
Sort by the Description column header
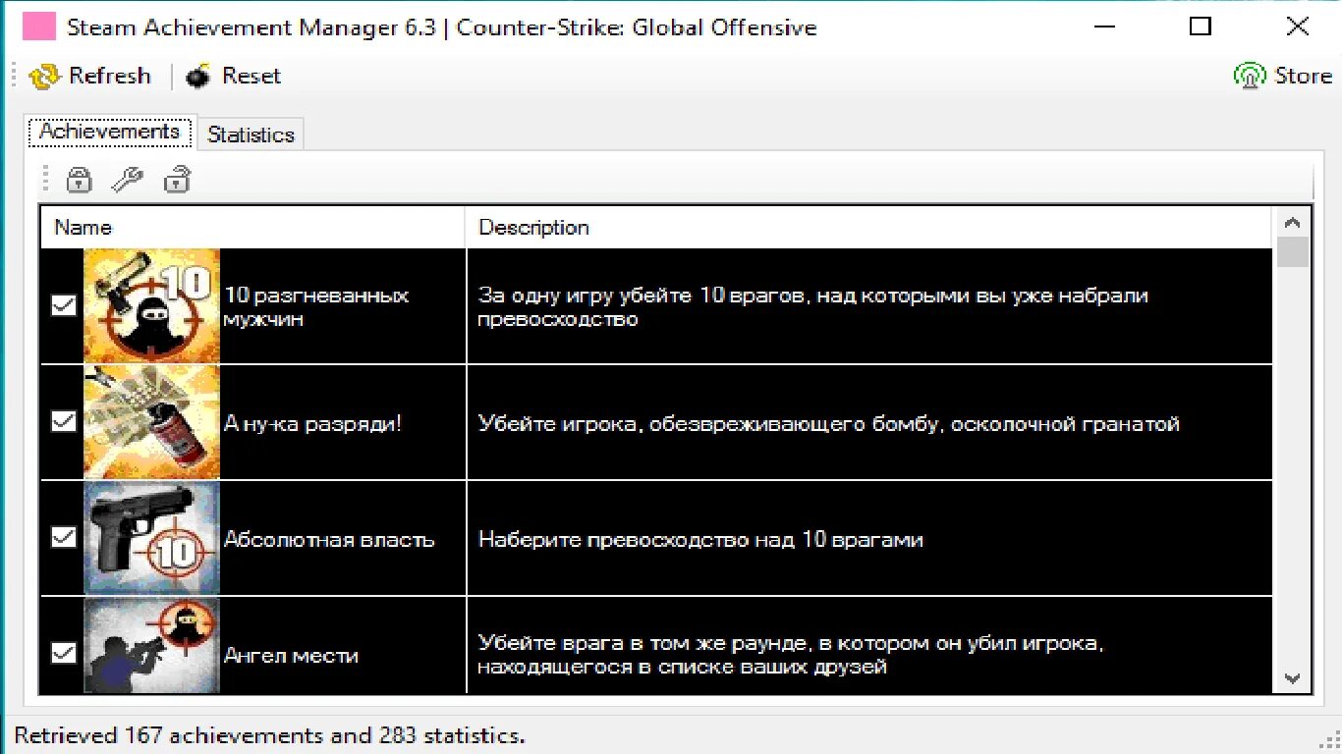pos(869,228)
